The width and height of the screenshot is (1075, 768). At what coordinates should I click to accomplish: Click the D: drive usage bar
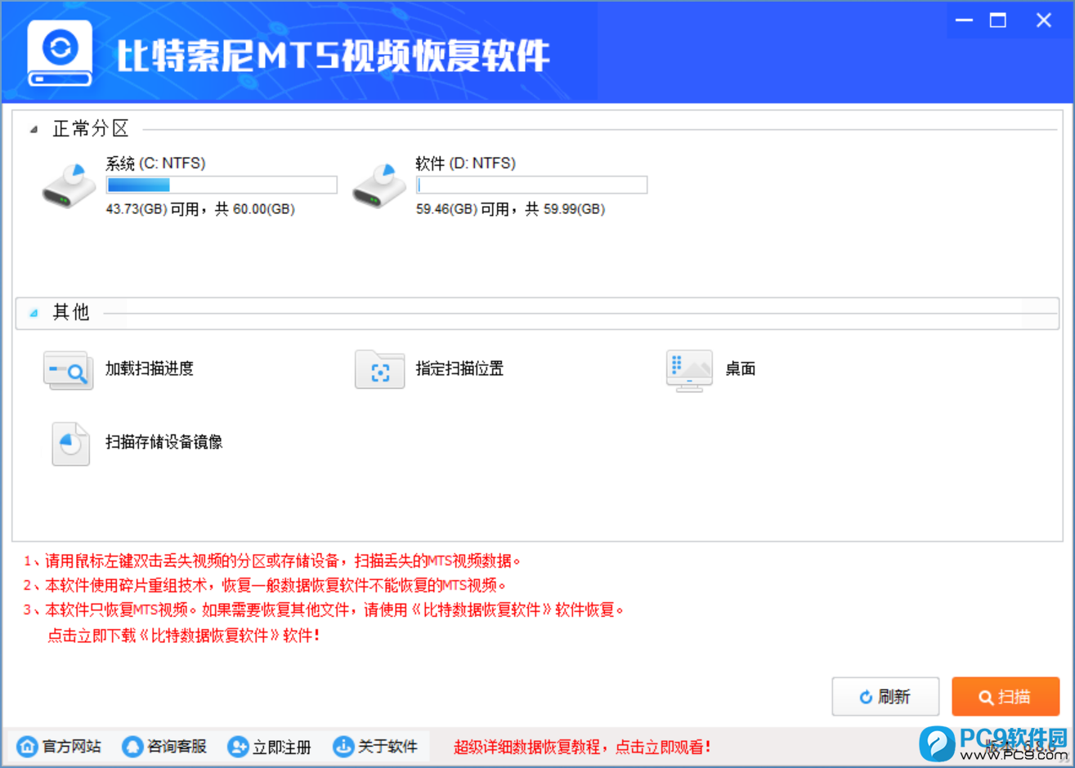[x=531, y=185]
